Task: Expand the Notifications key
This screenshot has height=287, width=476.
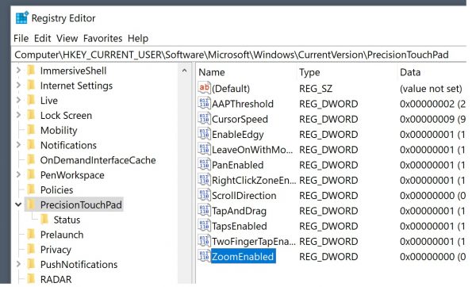Action: 18,145
